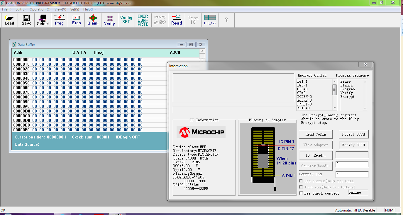This screenshot has width=403, height=215.
Task: Click the Eras chip toolbar icon
Action: point(76,20)
